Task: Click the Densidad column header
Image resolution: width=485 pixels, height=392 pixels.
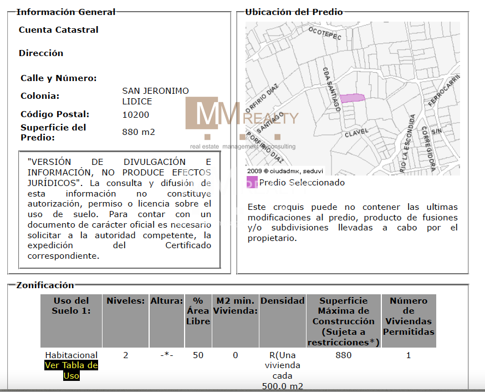Action: (x=283, y=301)
